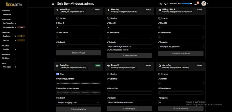This screenshot has height=112, width=232.
Task: Click Salvar Pague X button
Action: pos(130,109)
